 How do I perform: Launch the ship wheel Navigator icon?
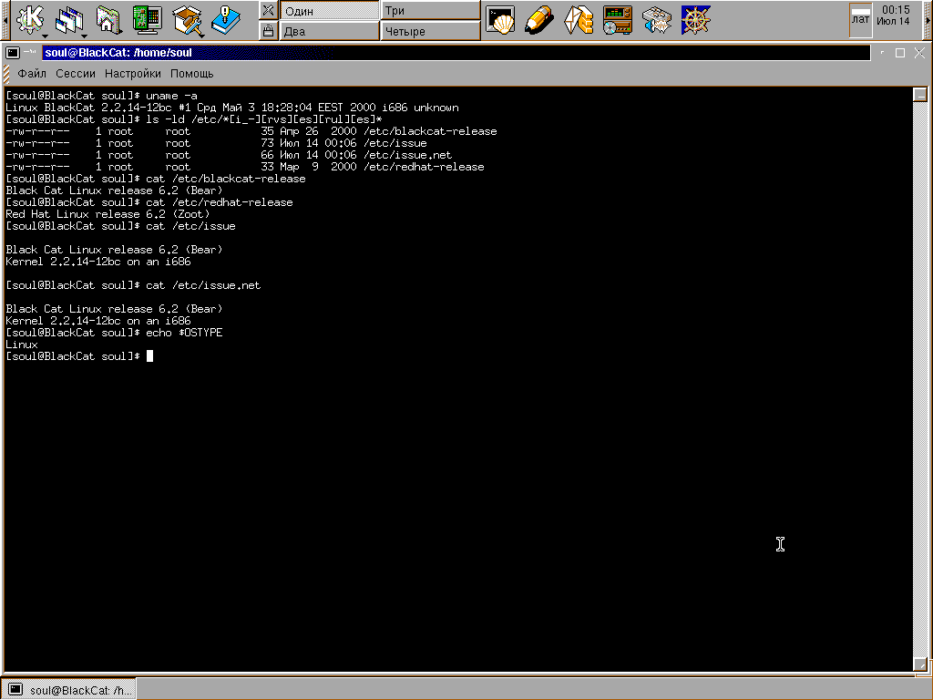695,20
